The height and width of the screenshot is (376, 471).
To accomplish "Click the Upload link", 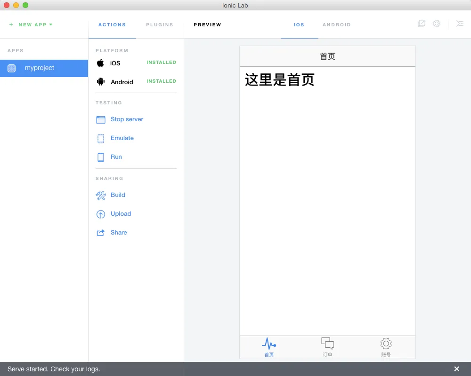I will click(x=121, y=214).
